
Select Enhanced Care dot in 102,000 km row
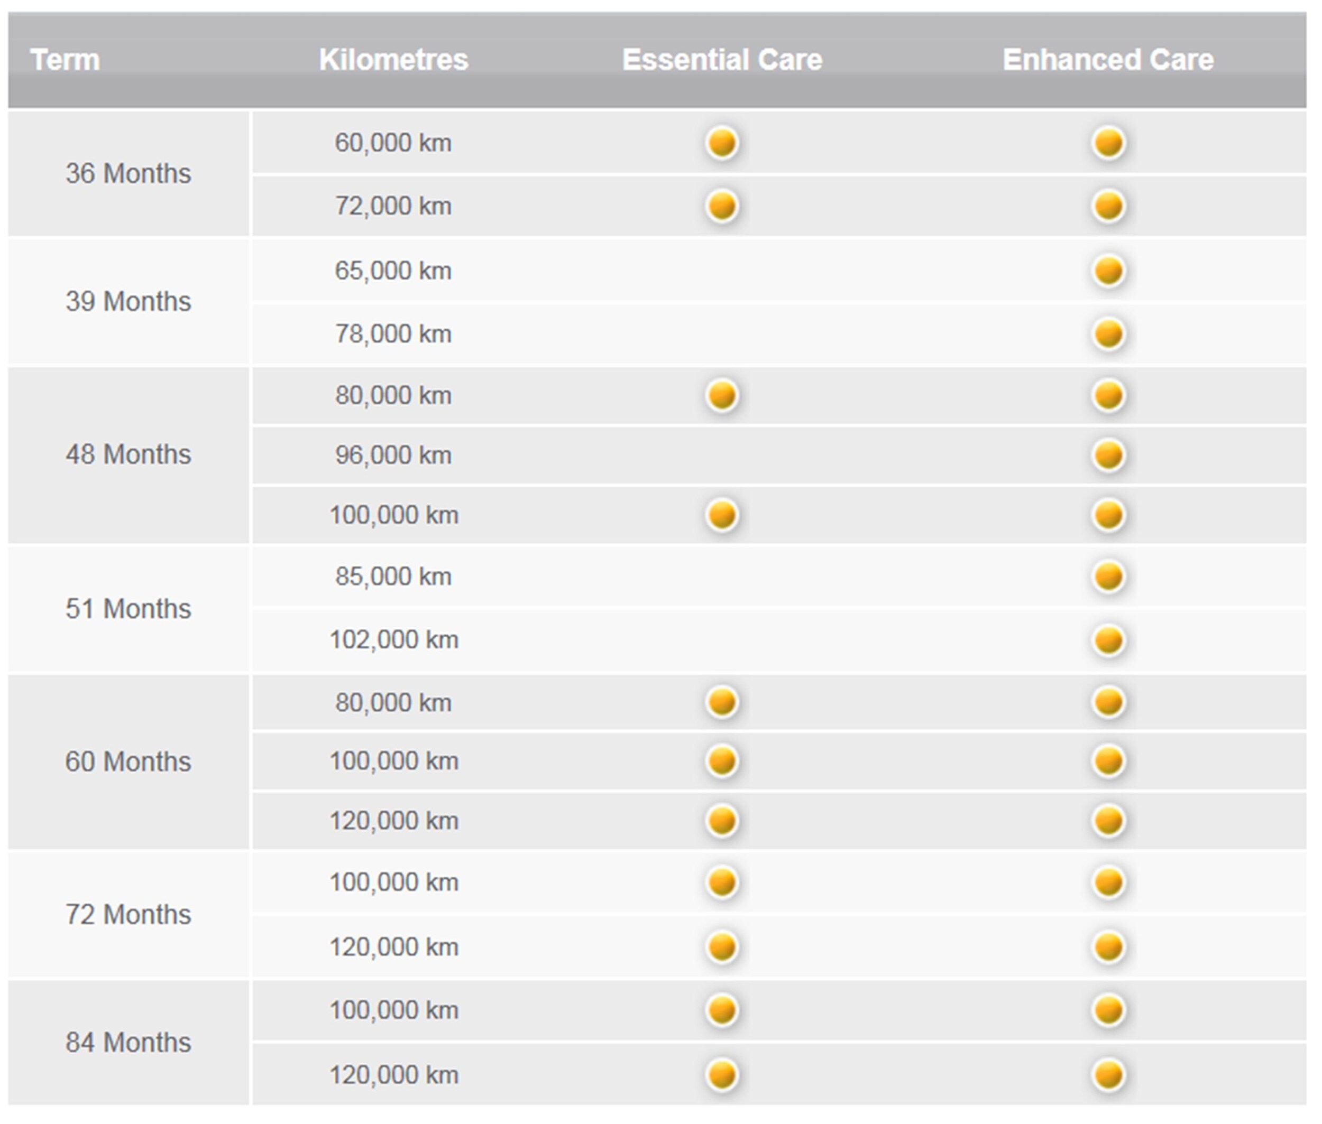pos(1108,640)
